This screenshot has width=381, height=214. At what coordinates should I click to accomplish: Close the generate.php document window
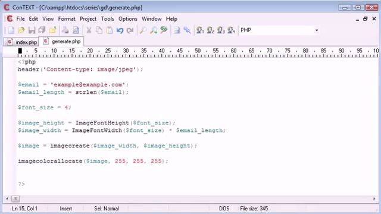[x=374, y=19]
